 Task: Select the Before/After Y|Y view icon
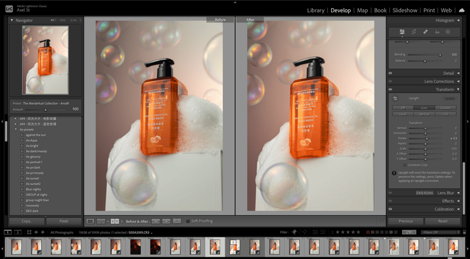pos(115,221)
